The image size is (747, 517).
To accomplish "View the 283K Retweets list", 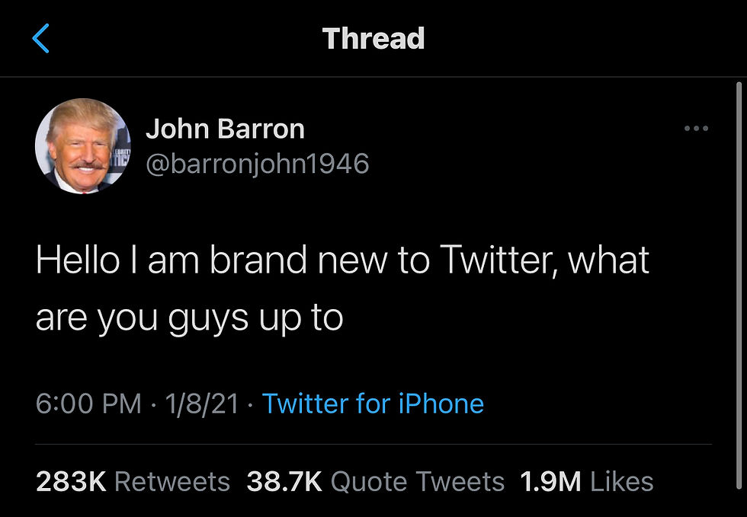I will (133, 481).
